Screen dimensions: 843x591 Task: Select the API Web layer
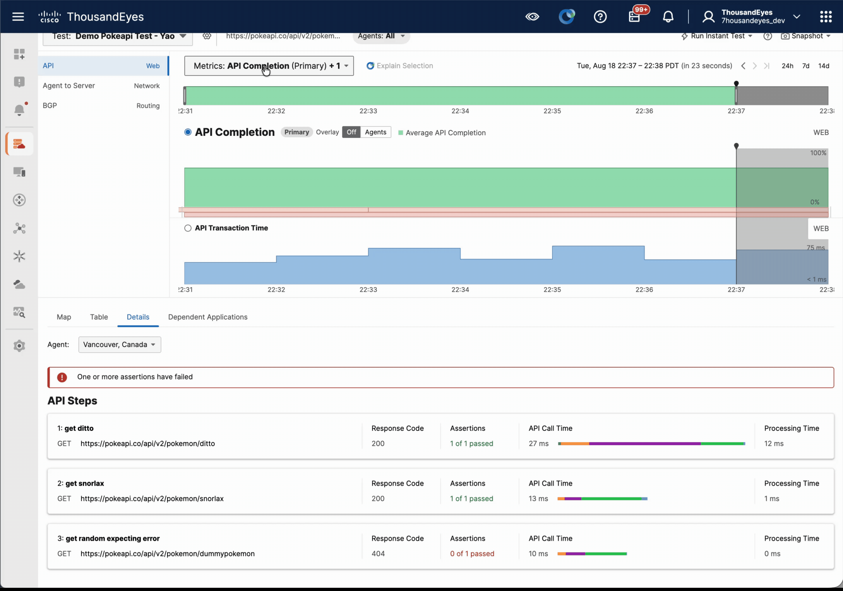point(103,66)
